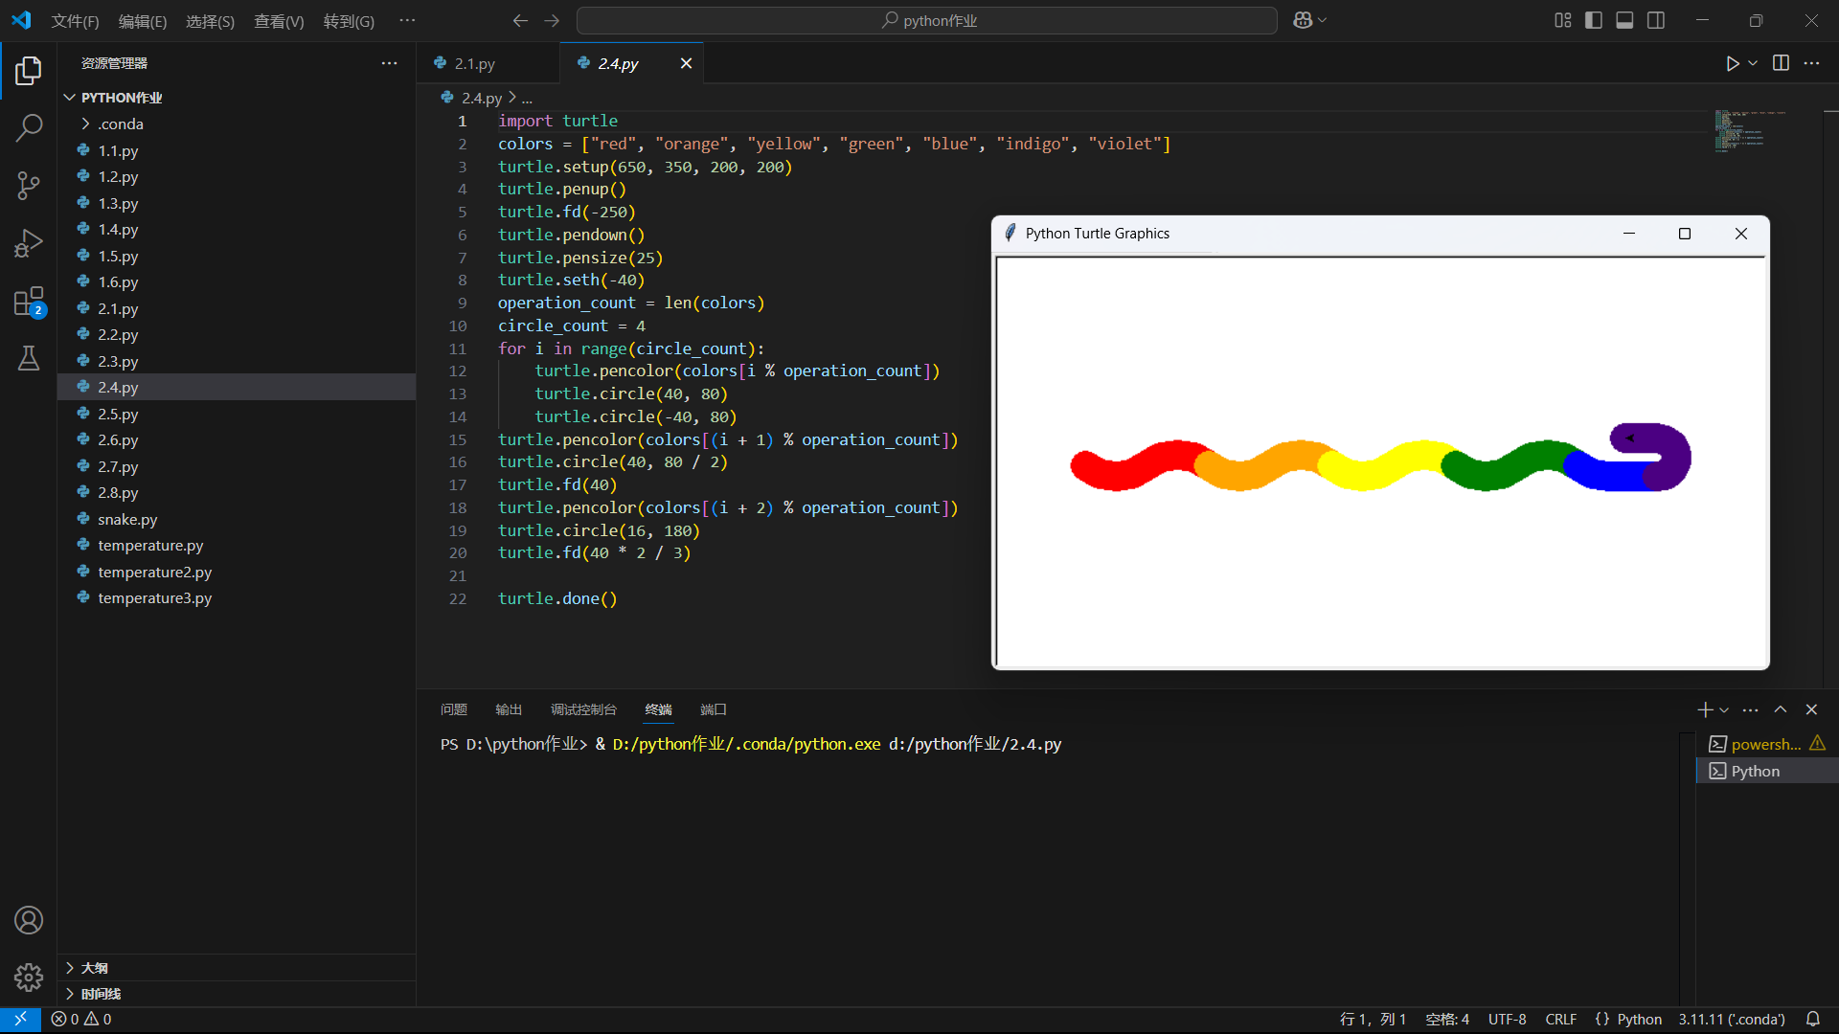1839x1034 pixels.
Task: Open Run and Debug view
Action: tap(29, 243)
